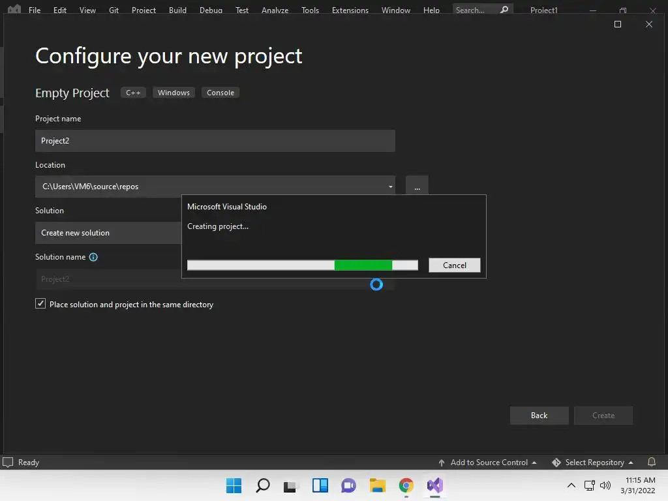Click the C++ tag
This screenshot has height=501, width=668.
(x=133, y=93)
